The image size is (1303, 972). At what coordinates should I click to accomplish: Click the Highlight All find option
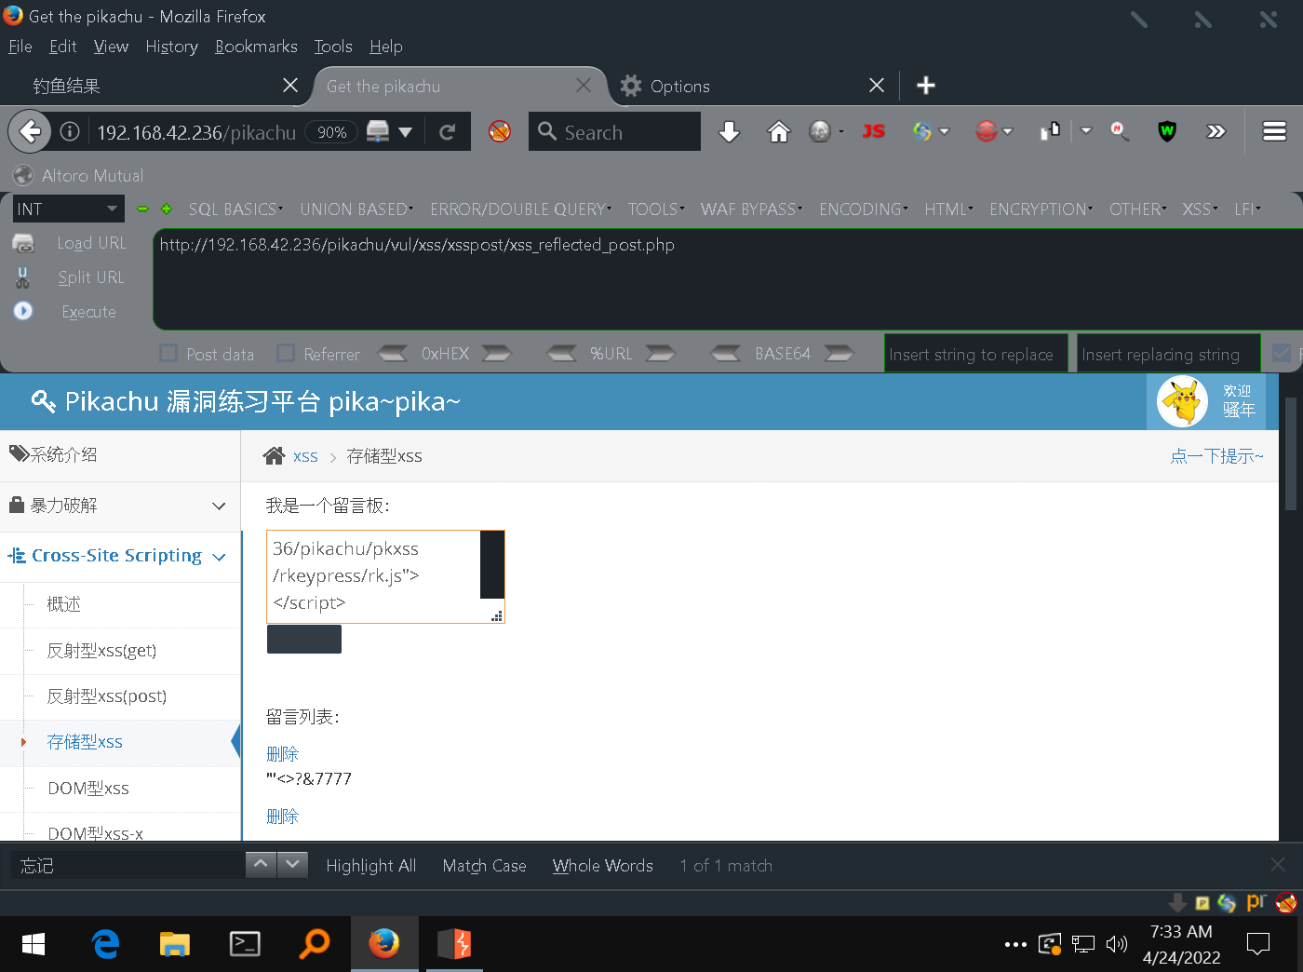(370, 866)
